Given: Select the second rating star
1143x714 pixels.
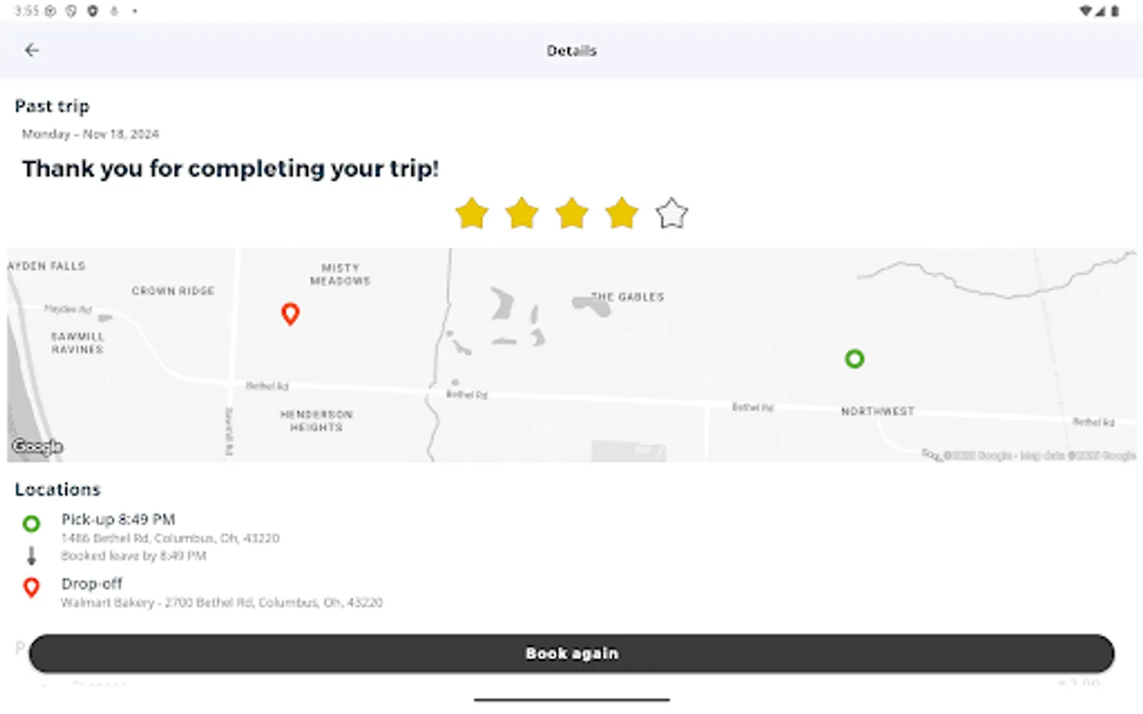Looking at the screenshot, I should click(x=522, y=213).
